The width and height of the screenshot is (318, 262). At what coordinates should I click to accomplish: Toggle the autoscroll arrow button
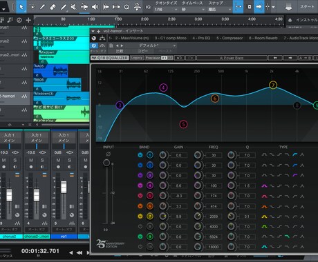pyautogui.click(x=259, y=7)
